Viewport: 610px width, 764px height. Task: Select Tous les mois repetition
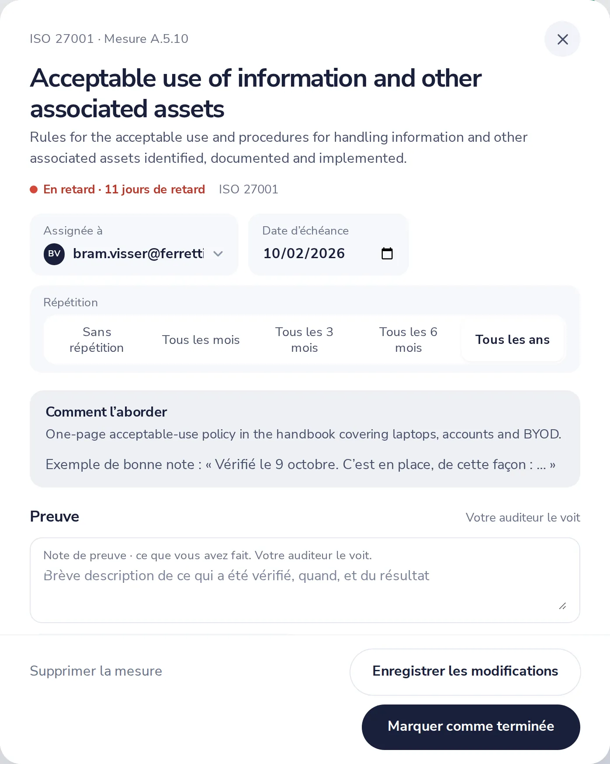click(x=201, y=340)
